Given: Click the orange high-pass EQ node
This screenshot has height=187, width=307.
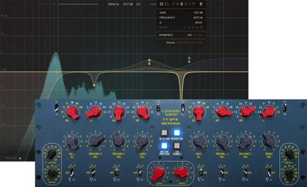Looking at the screenshot, I should click(56, 72).
